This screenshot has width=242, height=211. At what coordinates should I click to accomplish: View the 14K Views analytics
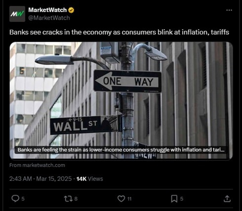(x=90, y=179)
